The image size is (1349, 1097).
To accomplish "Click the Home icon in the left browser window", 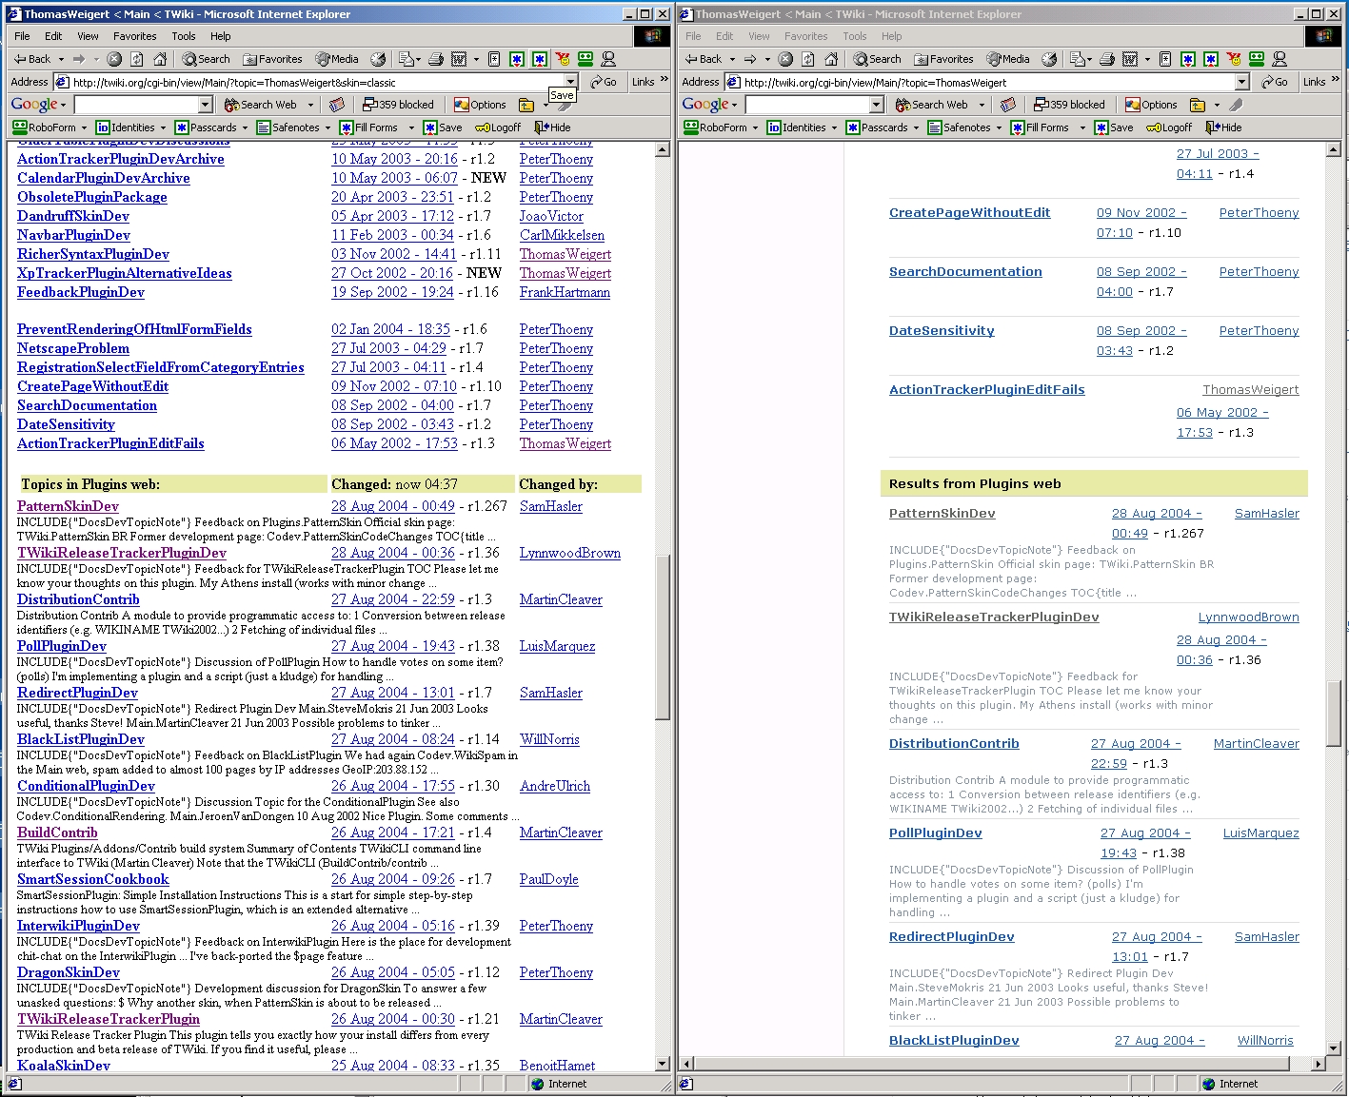I will 160,59.
